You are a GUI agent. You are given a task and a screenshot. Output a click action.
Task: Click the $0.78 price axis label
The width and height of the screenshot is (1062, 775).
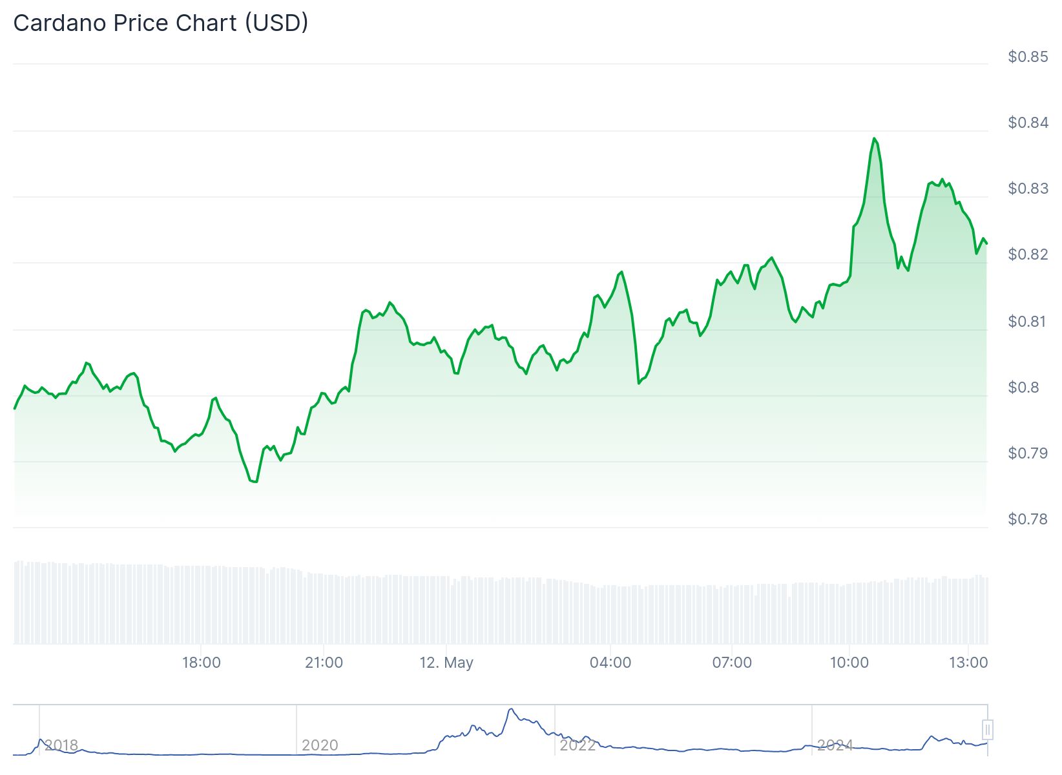[x=1028, y=519]
